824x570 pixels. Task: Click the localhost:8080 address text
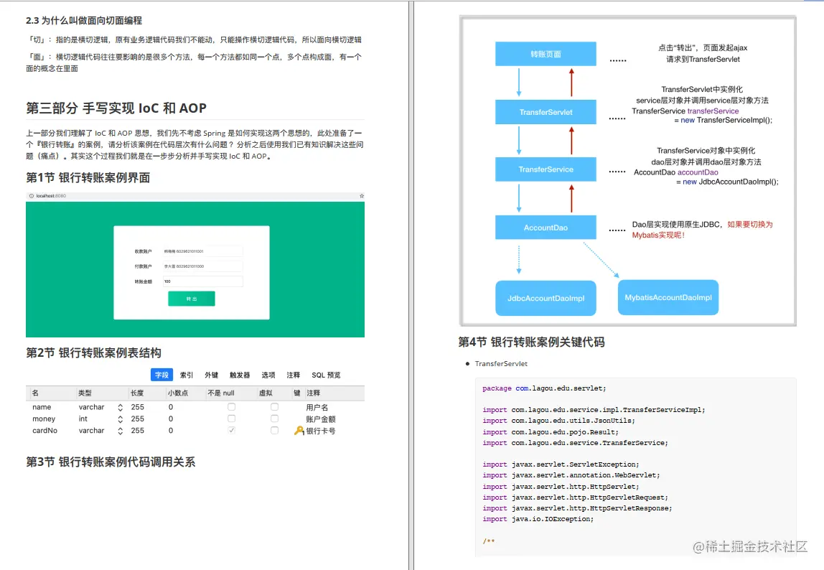51,195
